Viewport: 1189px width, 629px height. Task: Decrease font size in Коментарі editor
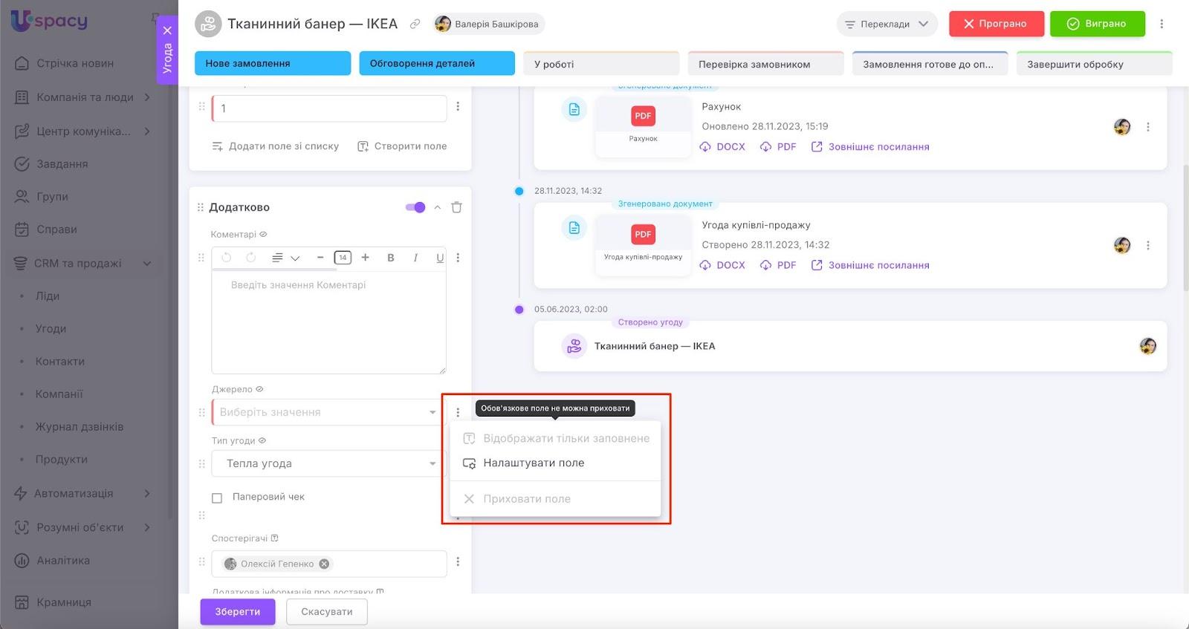click(320, 258)
